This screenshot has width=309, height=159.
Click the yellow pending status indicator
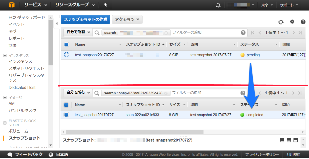coord(242,55)
